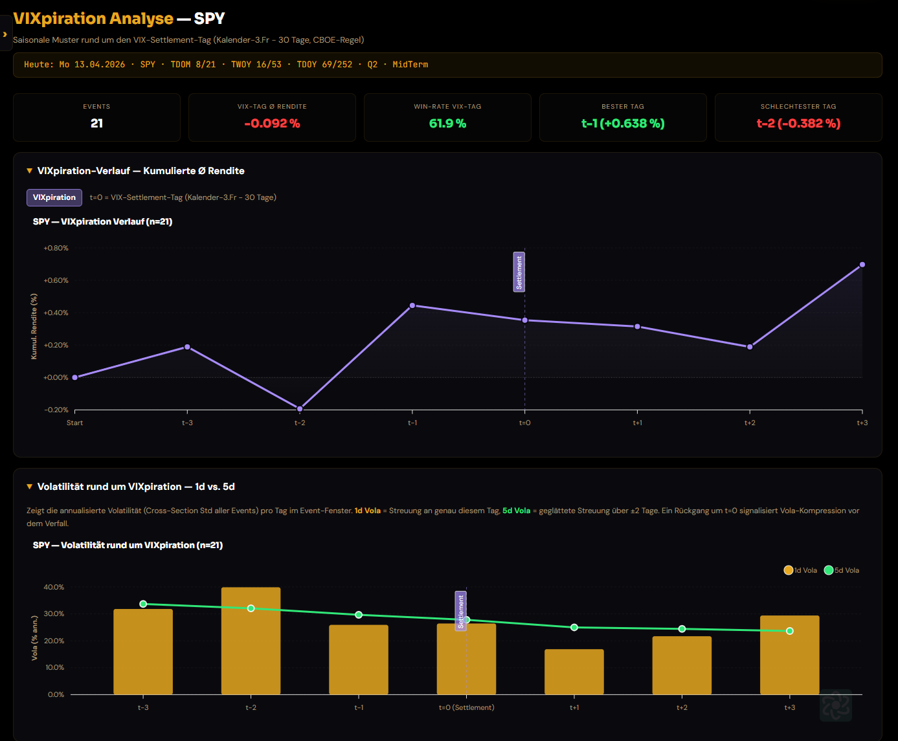Toggle the 1d Vola legend entry

point(800,570)
